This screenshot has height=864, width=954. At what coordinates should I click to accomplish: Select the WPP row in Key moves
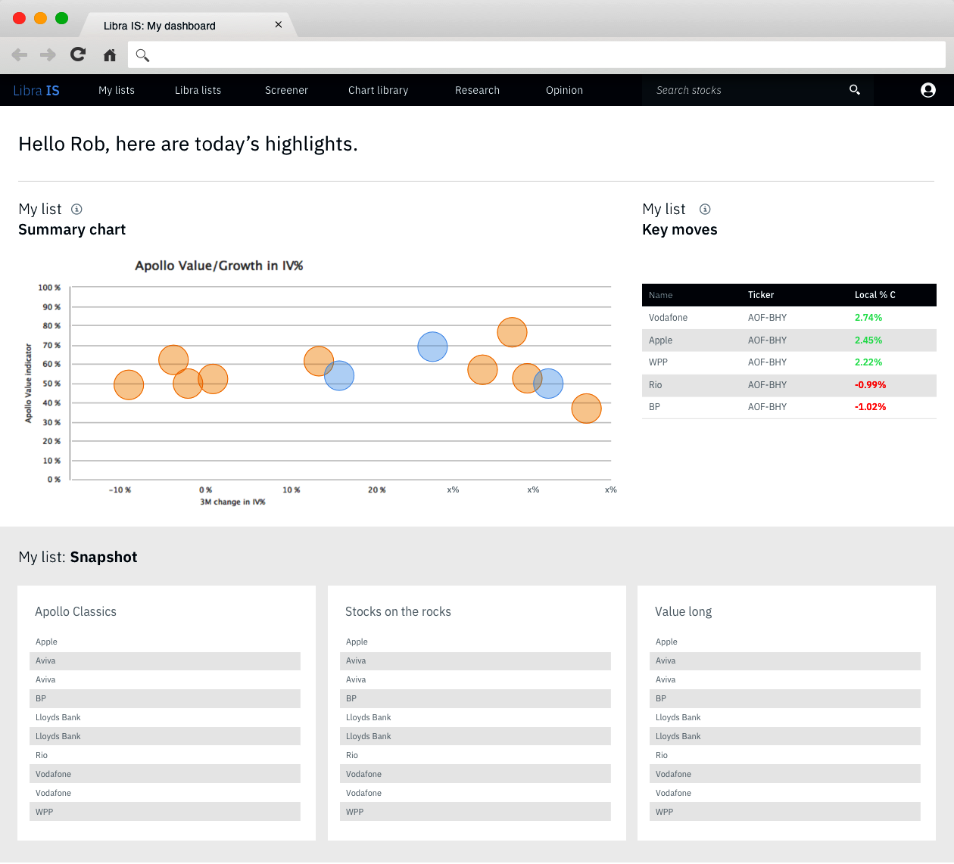pyautogui.click(x=789, y=362)
